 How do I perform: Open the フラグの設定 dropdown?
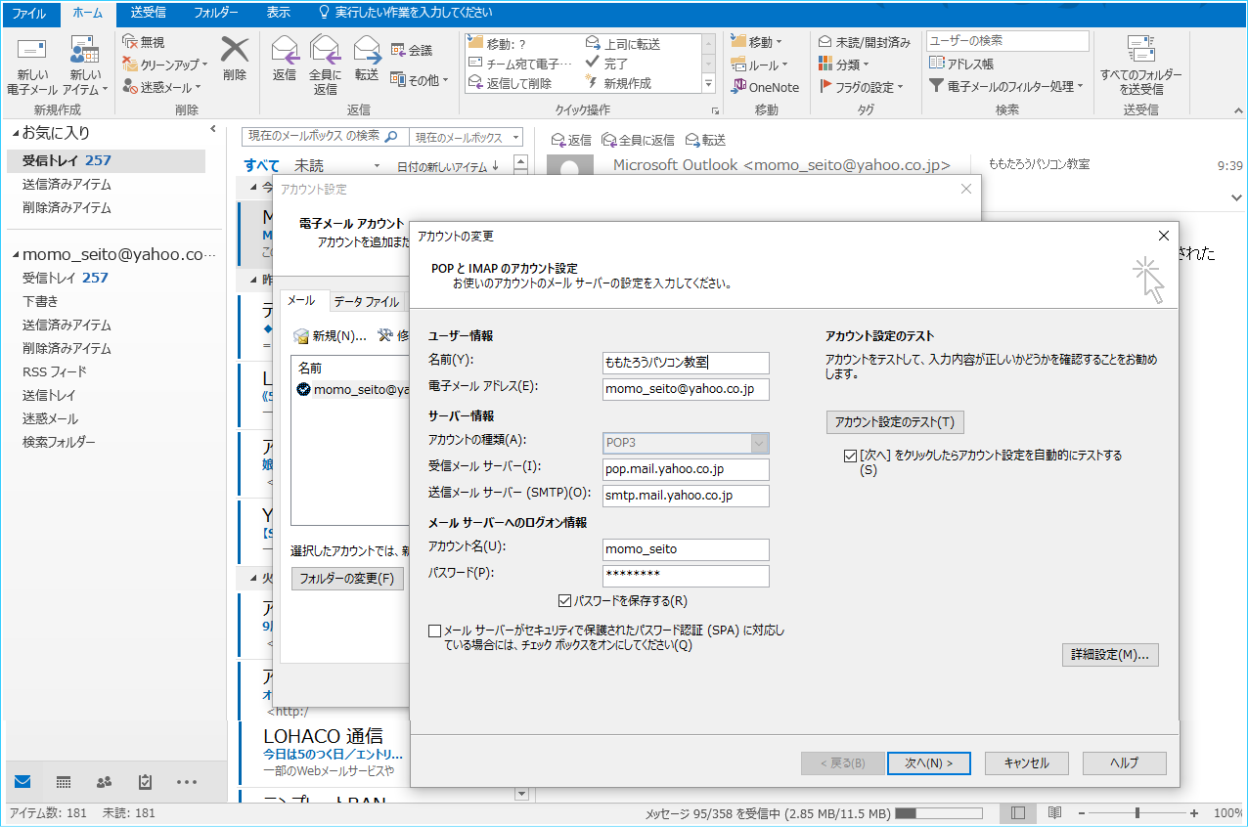point(861,87)
